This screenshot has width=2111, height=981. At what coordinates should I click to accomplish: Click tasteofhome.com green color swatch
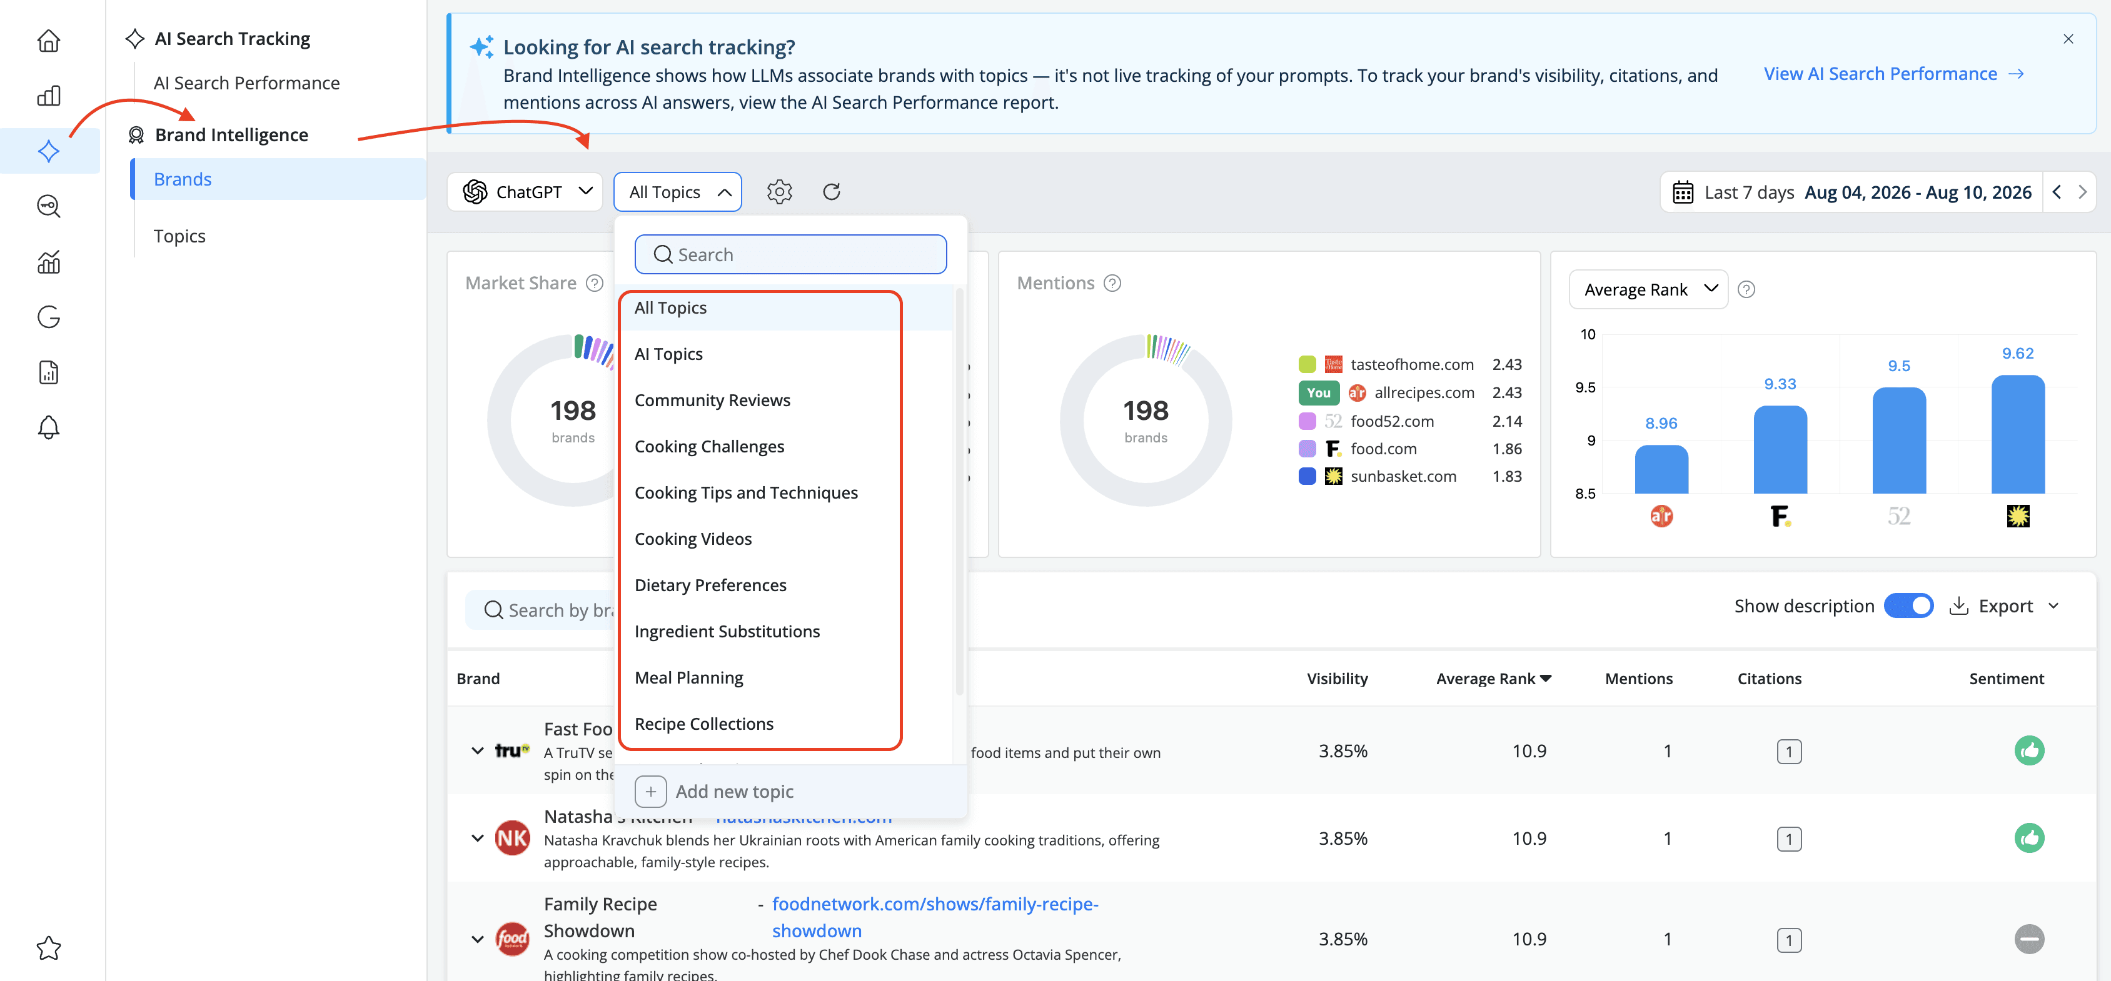pos(1307,364)
